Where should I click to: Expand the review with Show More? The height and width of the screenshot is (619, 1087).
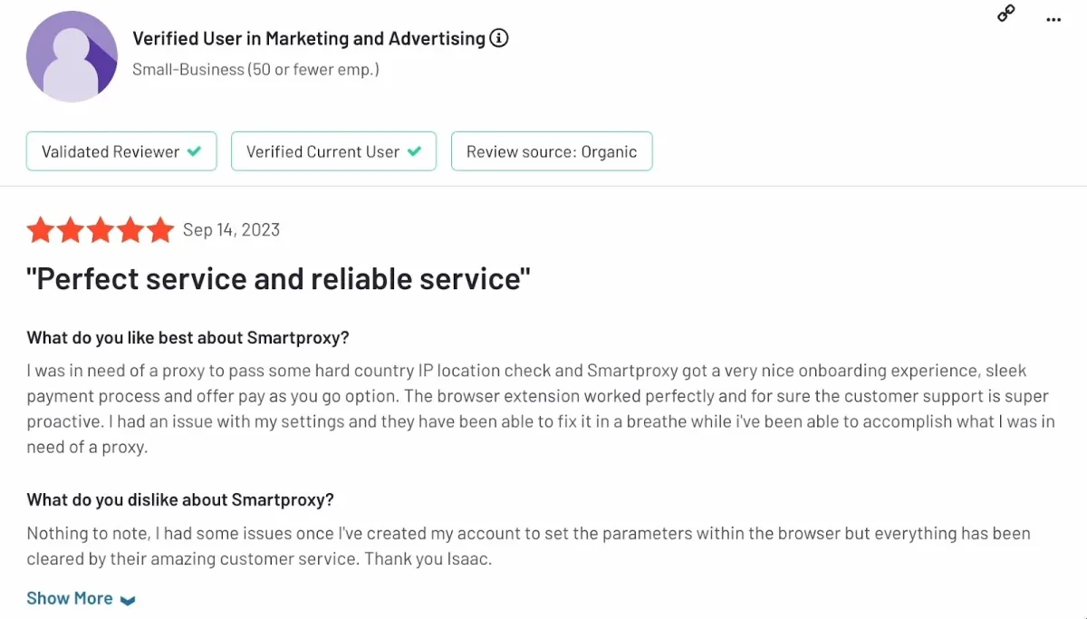click(x=70, y=598)
